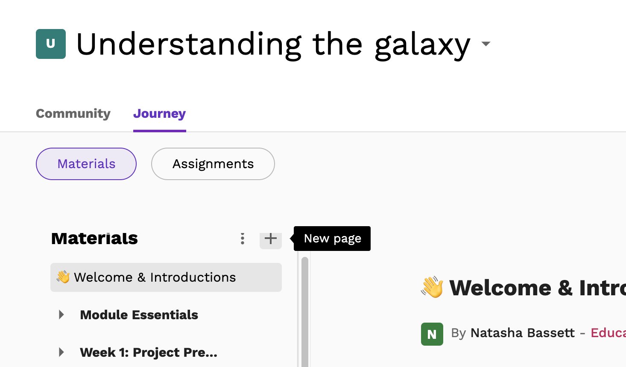Image resolution: width=626 pixels, height=367 pixels.
Task: Open the Assignments section
Action: (x=213, y=164)
